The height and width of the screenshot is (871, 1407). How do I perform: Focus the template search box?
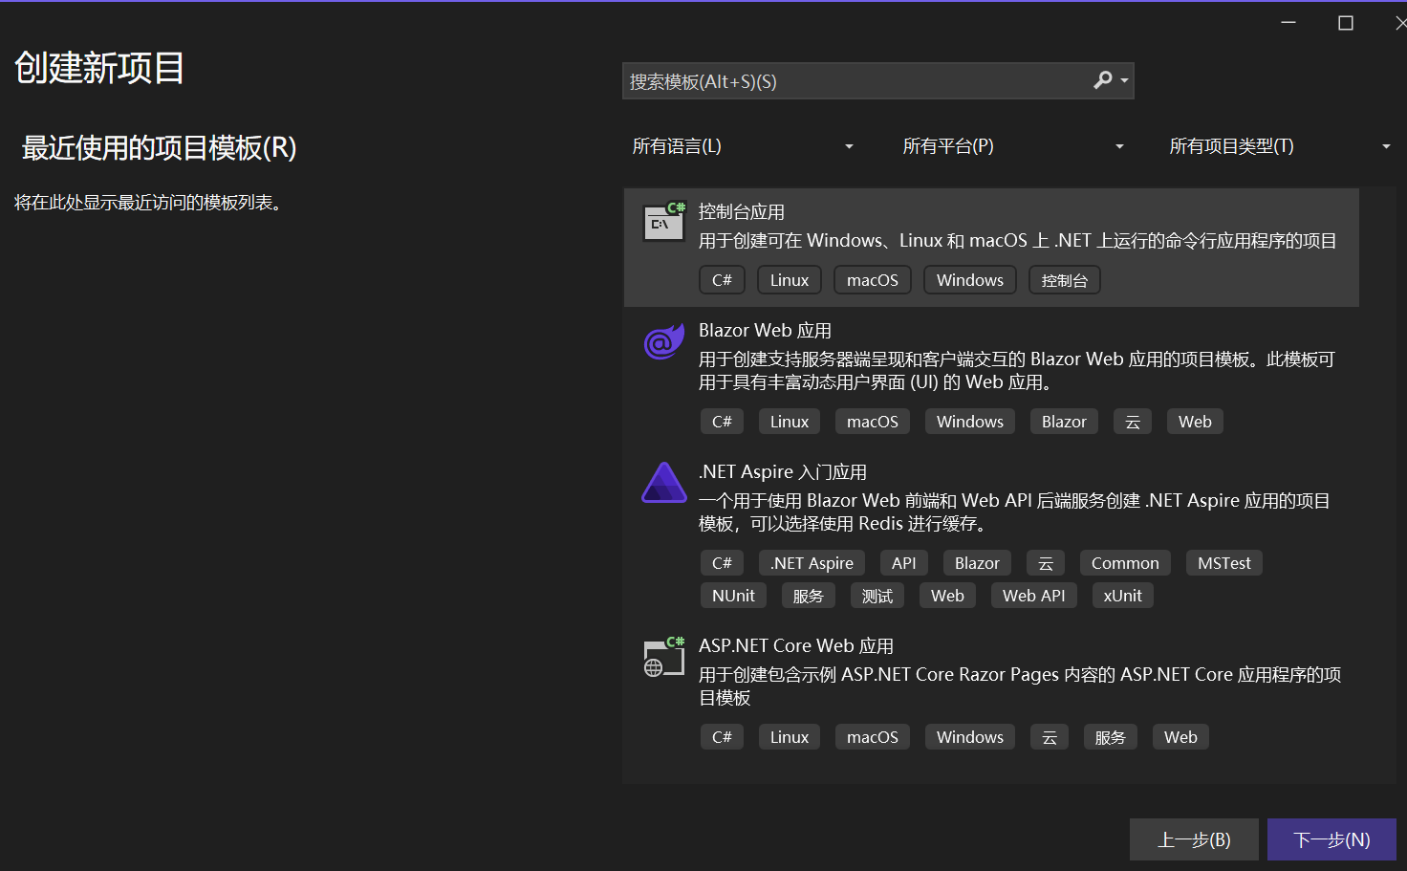pyautogui.click(x=877, y=81)
